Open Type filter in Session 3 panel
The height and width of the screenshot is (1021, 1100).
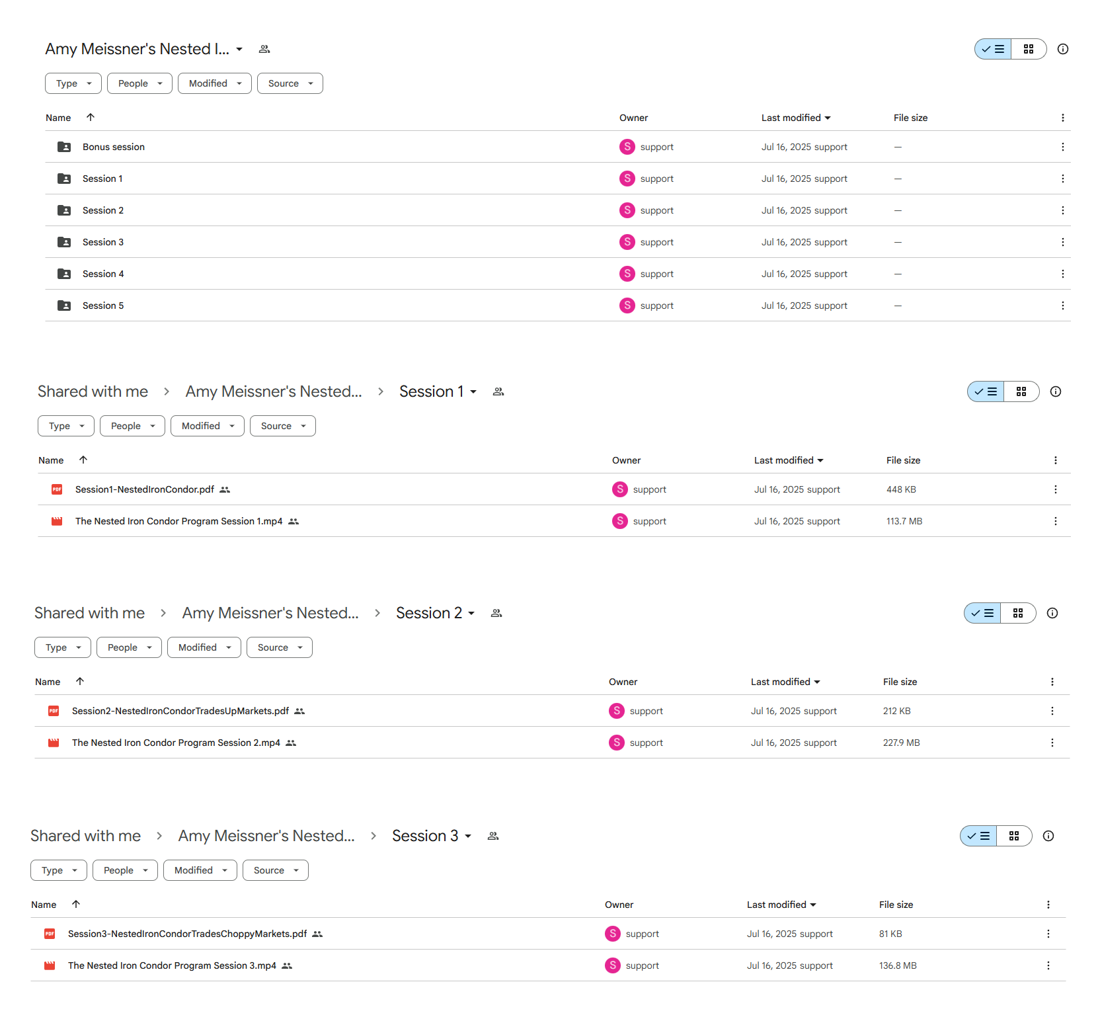click(x=59, y=870)
